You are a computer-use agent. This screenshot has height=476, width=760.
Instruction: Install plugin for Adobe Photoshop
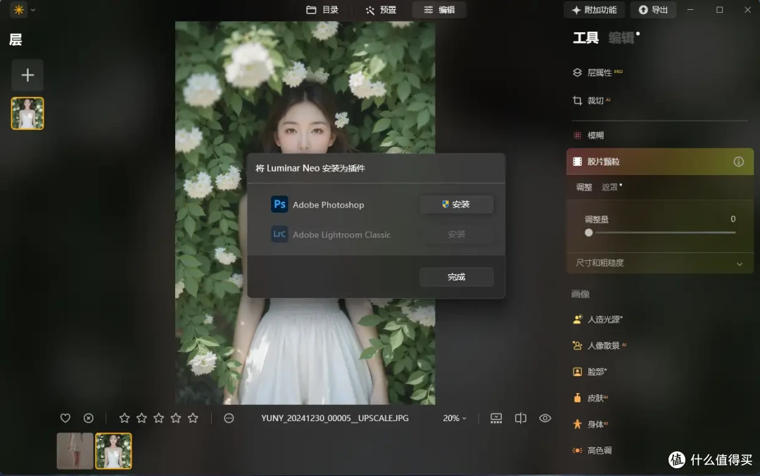pos(456,205)
